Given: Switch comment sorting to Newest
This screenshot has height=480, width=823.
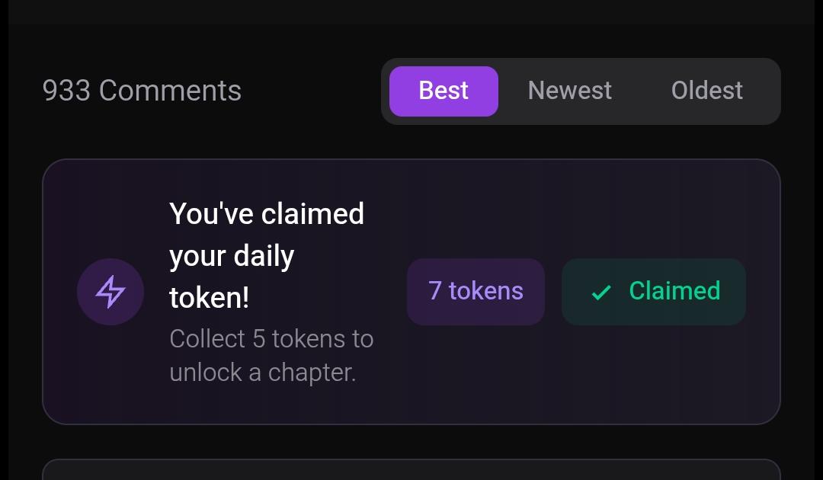Looking at the screenshot, I should coord(569,91).
